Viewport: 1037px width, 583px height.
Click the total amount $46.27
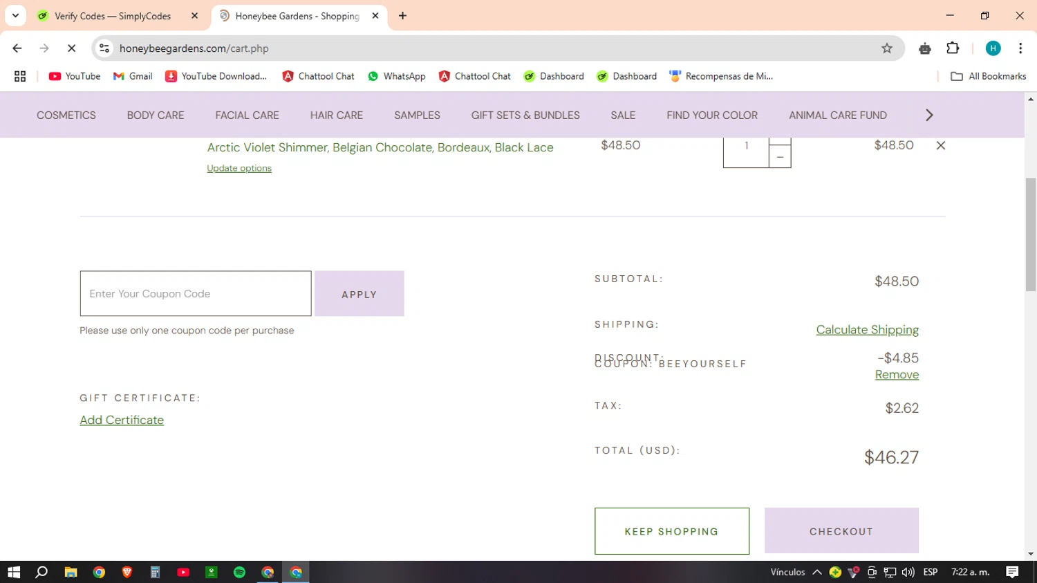point(891,457)
